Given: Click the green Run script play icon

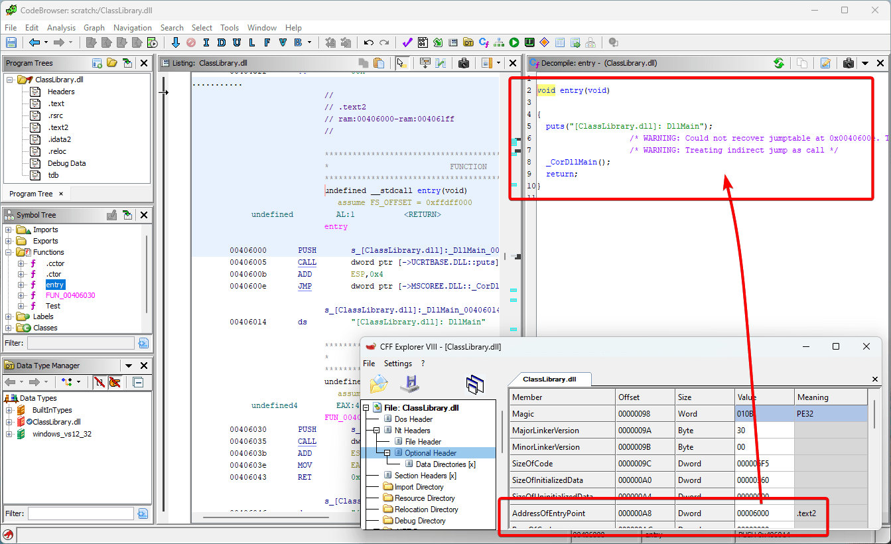Looking at the screenshot, I should click(514, 42).
